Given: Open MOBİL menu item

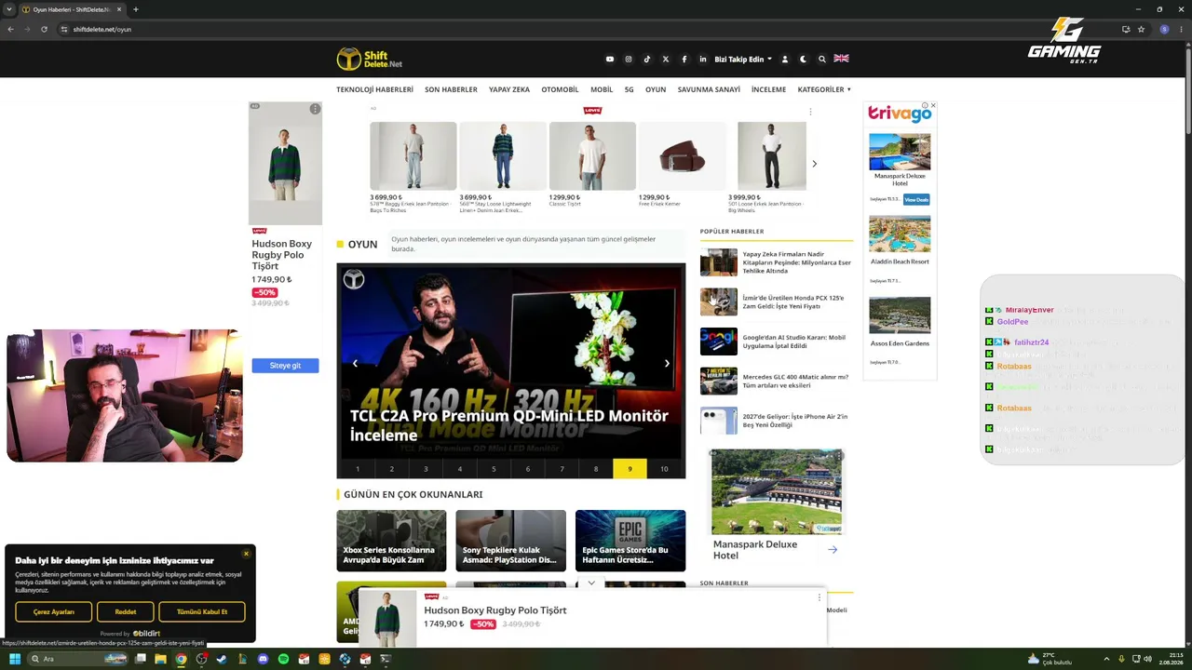Looking at the screenshot, I should click(x=602, y=89).
